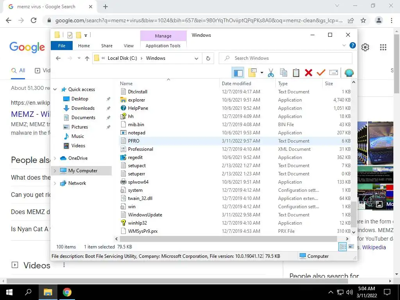
Task: Switch to Details view layout button
Action: click(343, 246)
